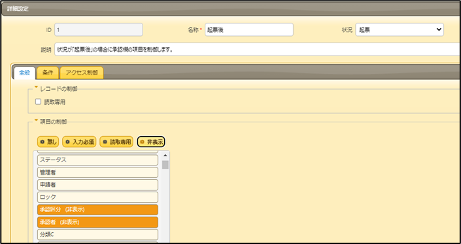
Task: Select ロック in the item list
Action: coord(97,198)
